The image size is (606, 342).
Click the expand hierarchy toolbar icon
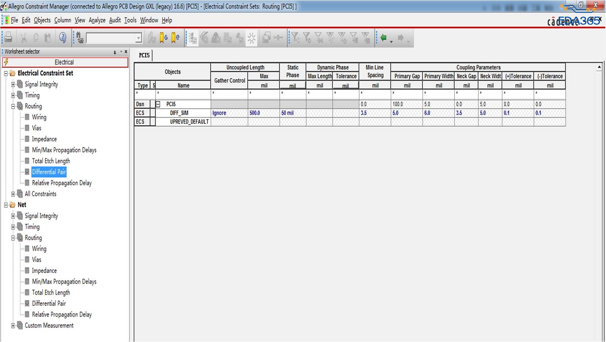pyautogui.click(x=193, y=38)
